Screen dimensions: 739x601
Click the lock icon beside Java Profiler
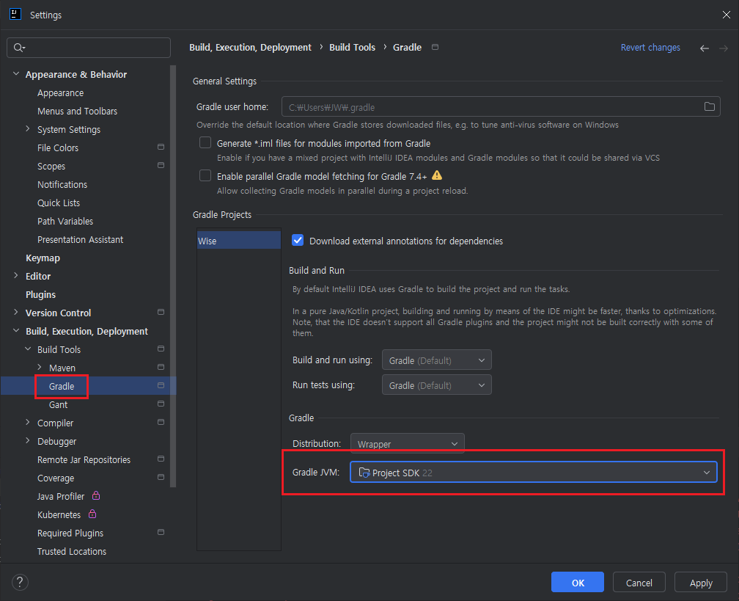pos(96,496)
